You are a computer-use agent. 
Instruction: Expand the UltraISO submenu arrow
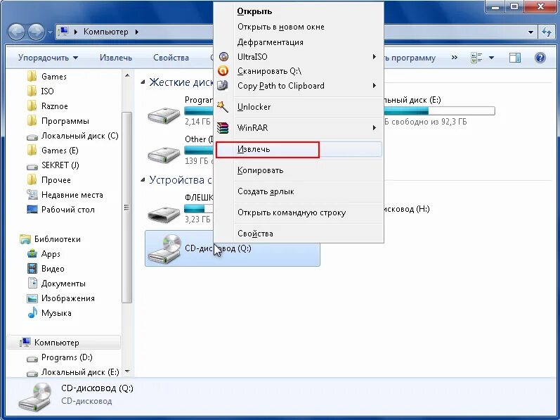click(374, 56)
